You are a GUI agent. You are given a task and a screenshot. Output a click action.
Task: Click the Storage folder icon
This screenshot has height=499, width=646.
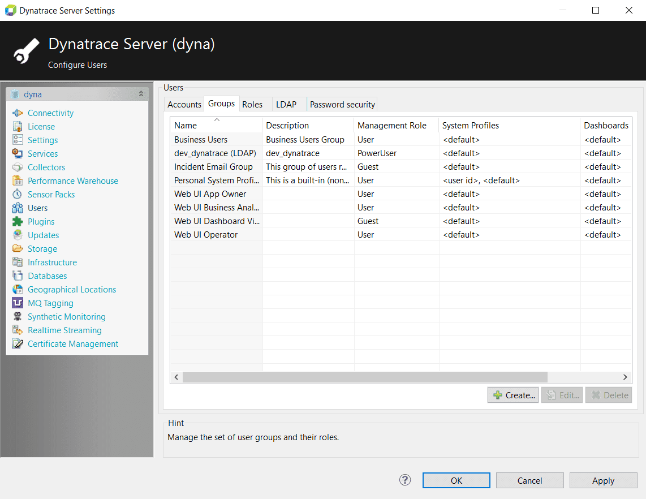tap(18, 249)
